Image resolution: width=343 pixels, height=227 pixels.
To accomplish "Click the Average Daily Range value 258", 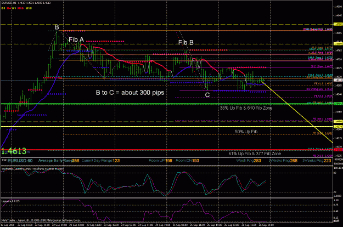I will tap(76, 161).
